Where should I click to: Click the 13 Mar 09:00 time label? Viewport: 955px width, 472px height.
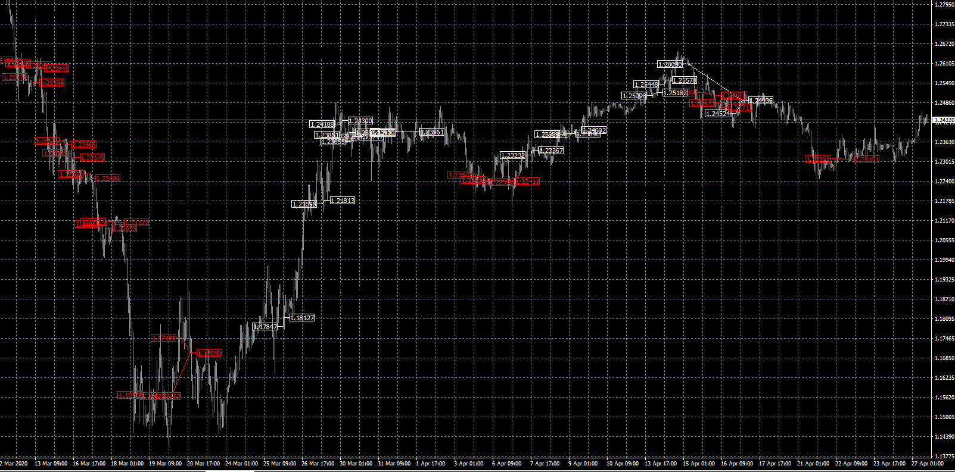click(x=51, y=463)
